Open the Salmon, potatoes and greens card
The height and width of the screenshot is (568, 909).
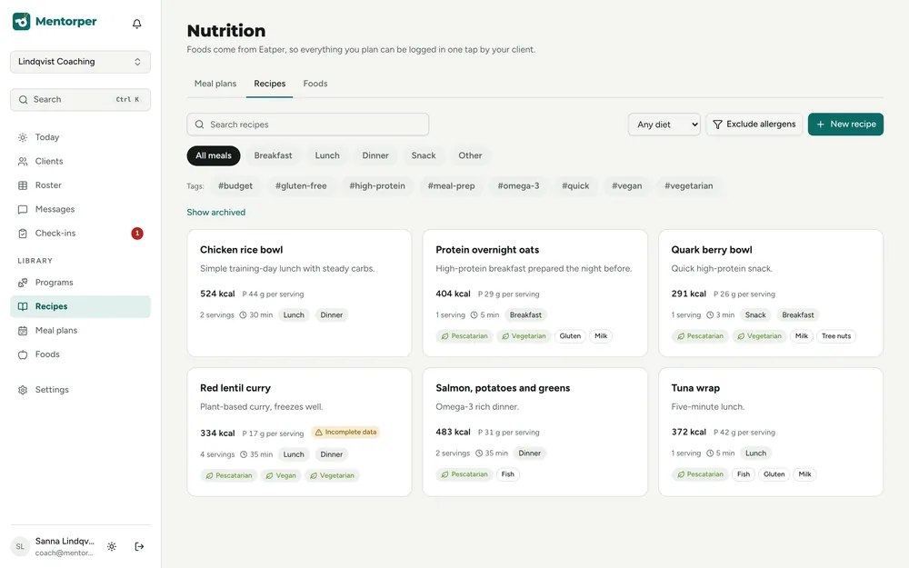534,432
